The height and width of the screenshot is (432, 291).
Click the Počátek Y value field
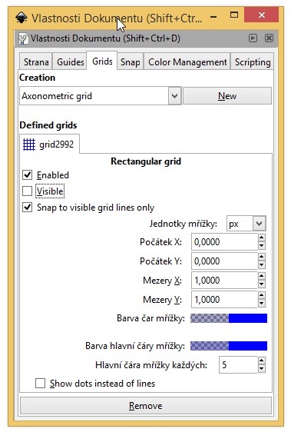click(x=224, y=261)
